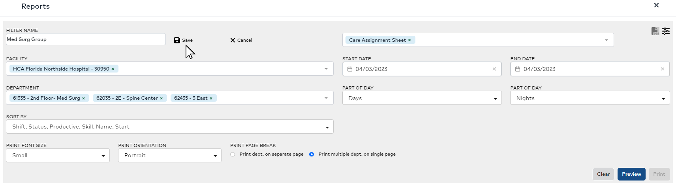
Task: Remove 61335 - 2nd Floor Med Surg tag
Action: click(x=84, y=98)
